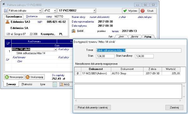The height and width of the screenshot is (114, 188).
Task: Click the document type icon beside Faktura zakupu
Action: (x=6, y=11)
